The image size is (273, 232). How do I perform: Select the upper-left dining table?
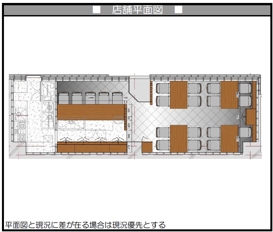pyautogui.click(x=178, y=95)
